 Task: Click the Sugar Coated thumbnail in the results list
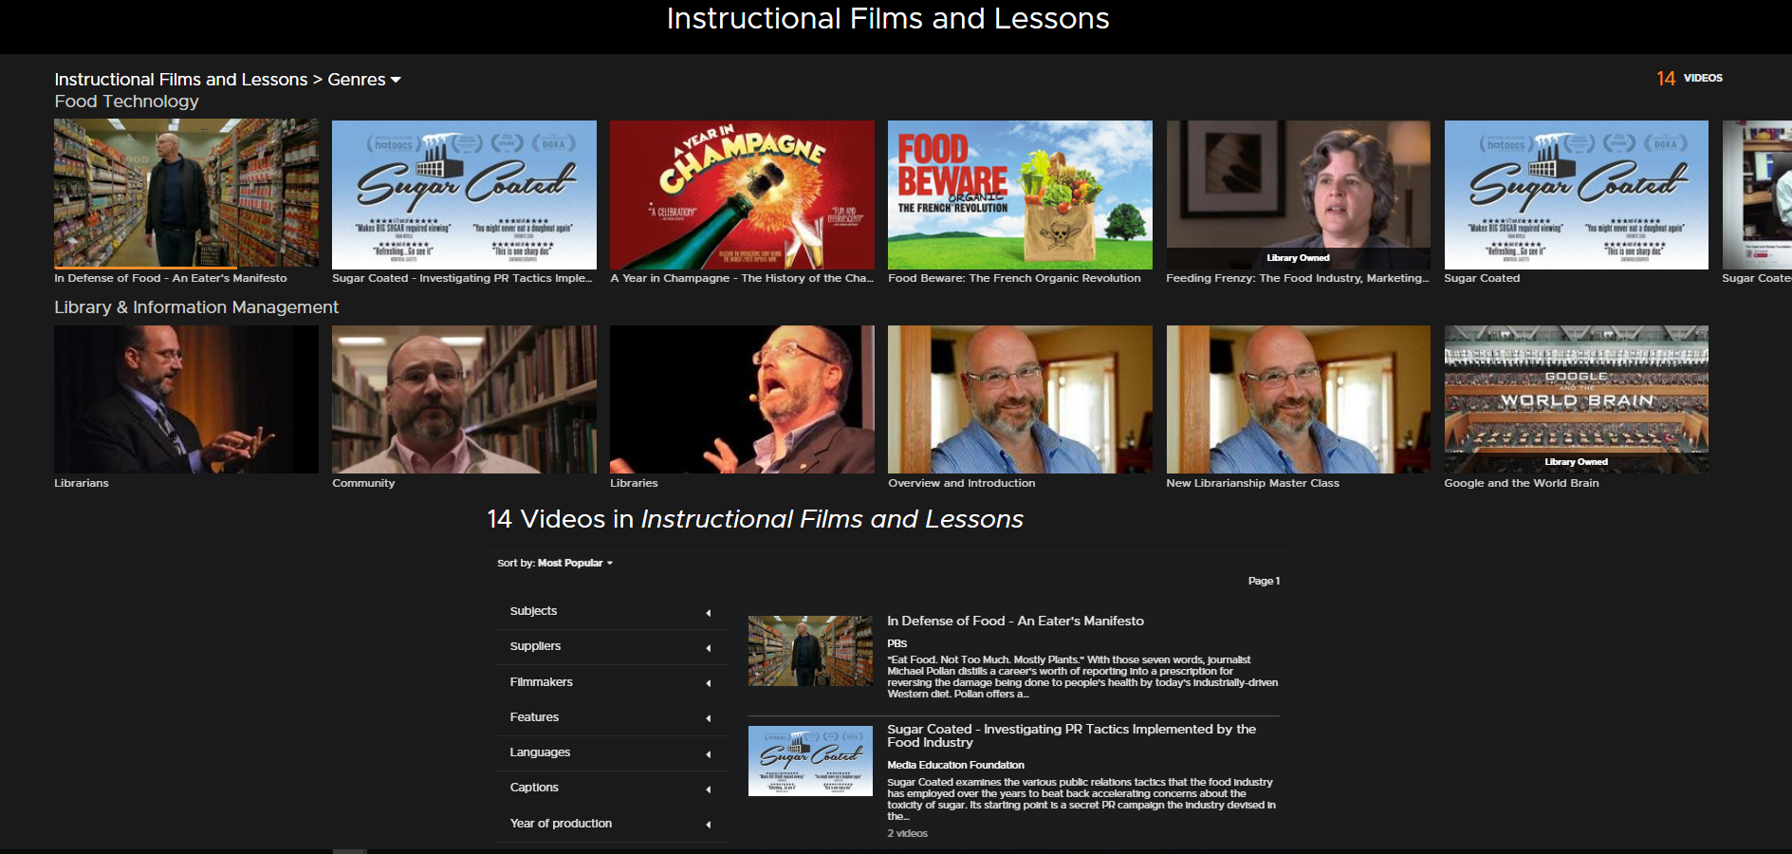tap(810, 761)
